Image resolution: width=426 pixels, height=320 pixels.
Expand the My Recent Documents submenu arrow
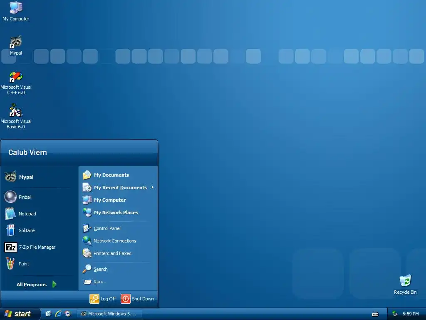[152, 187]
